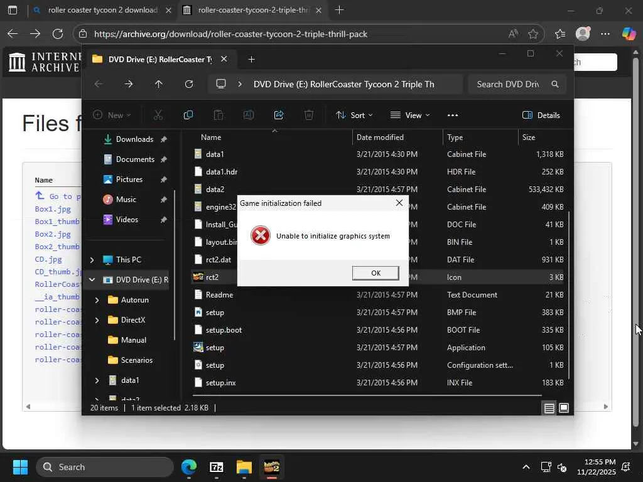Open CD.jpg link on archive.org page

pyautogui.click(x=48, y=259)
